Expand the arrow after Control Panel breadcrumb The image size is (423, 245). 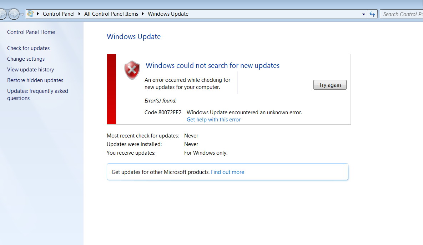pyautogui.click(x=79, y=14)
